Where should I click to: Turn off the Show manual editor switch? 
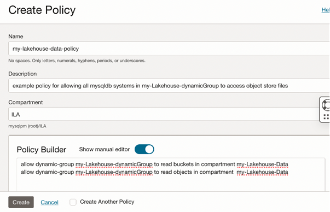point(144,149)
